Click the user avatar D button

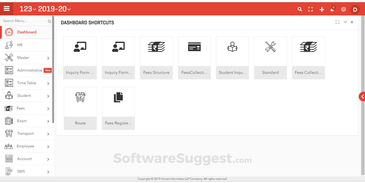(355, 10)
